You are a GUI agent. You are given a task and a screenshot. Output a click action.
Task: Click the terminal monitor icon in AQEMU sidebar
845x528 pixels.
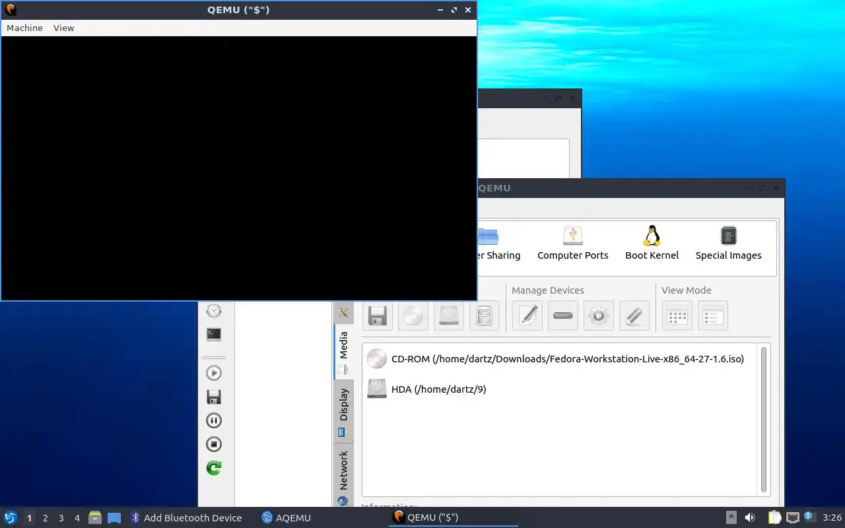coord(214,334)
